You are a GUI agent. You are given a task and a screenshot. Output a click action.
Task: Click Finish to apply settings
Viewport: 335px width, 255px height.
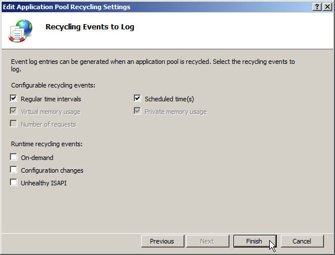(255, 241)
